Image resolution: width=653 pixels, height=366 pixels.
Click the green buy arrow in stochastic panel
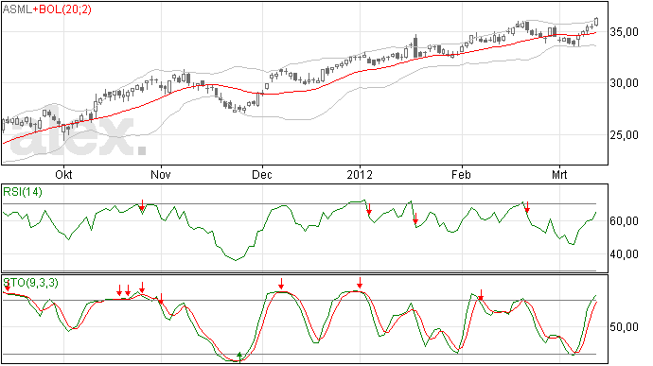pos(239,357)
